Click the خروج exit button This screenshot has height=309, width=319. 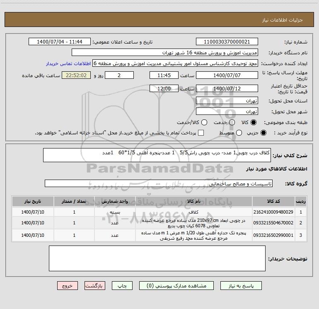point(68,286)
